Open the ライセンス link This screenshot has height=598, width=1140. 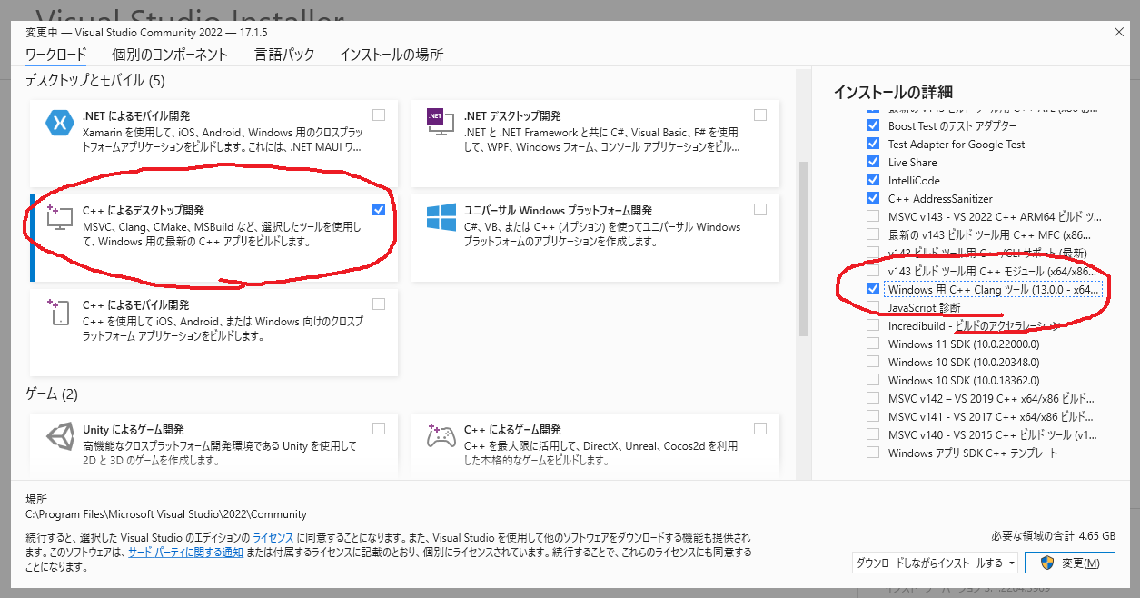(x=273, y=538)
